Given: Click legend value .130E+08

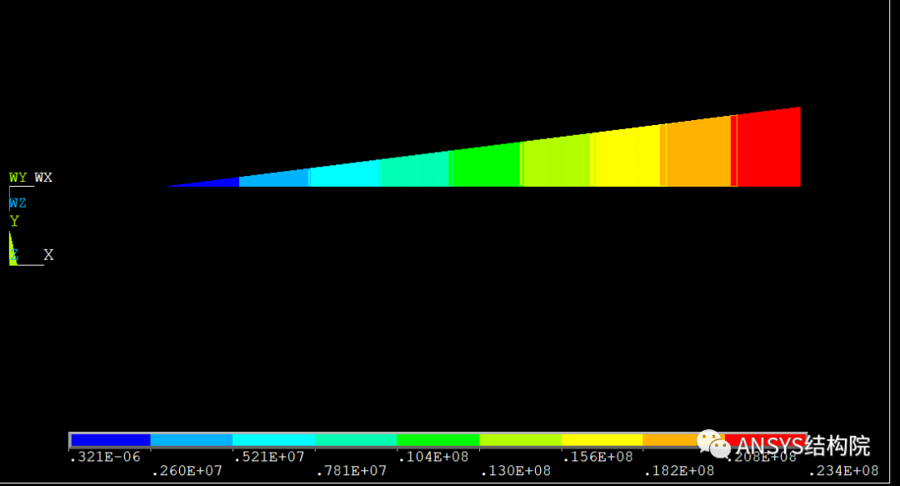Looking at the screenshot, I should coord(515,471).
